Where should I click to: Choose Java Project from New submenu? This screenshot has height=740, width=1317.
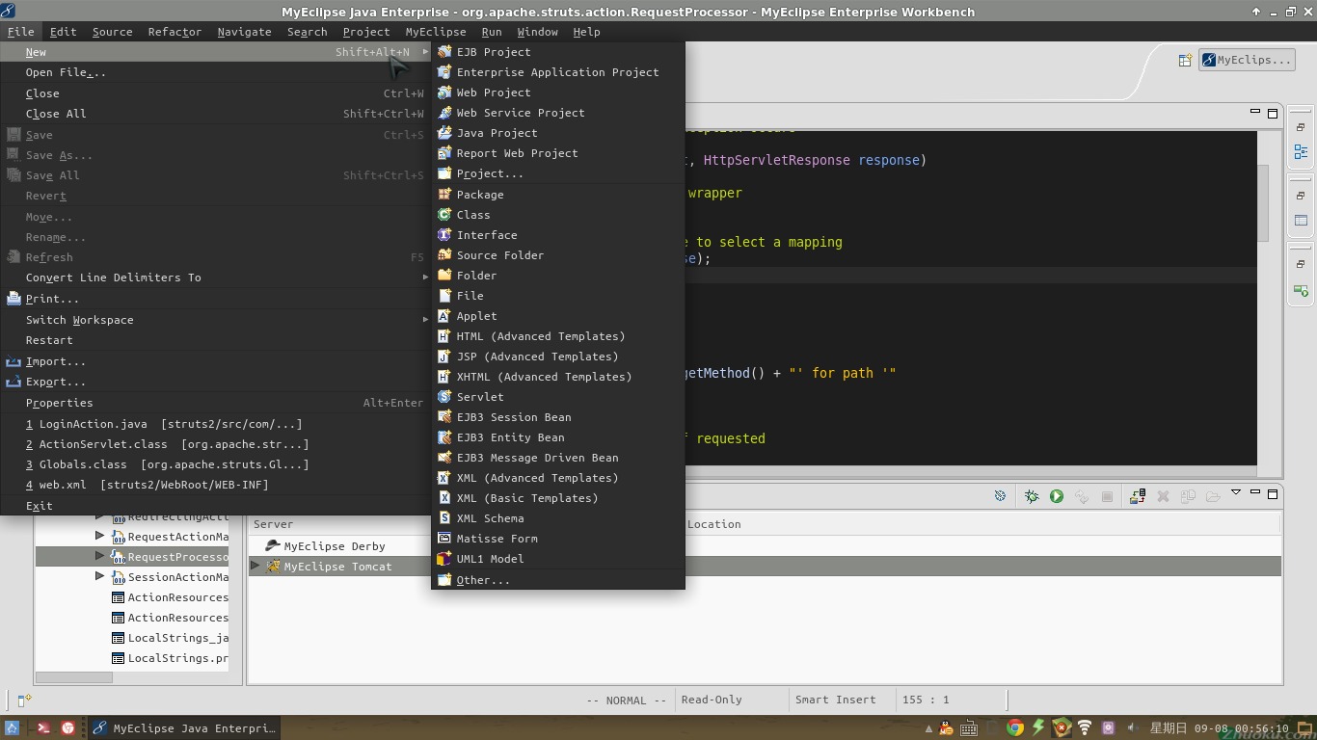pyautogui.click(x=558, y=133)
